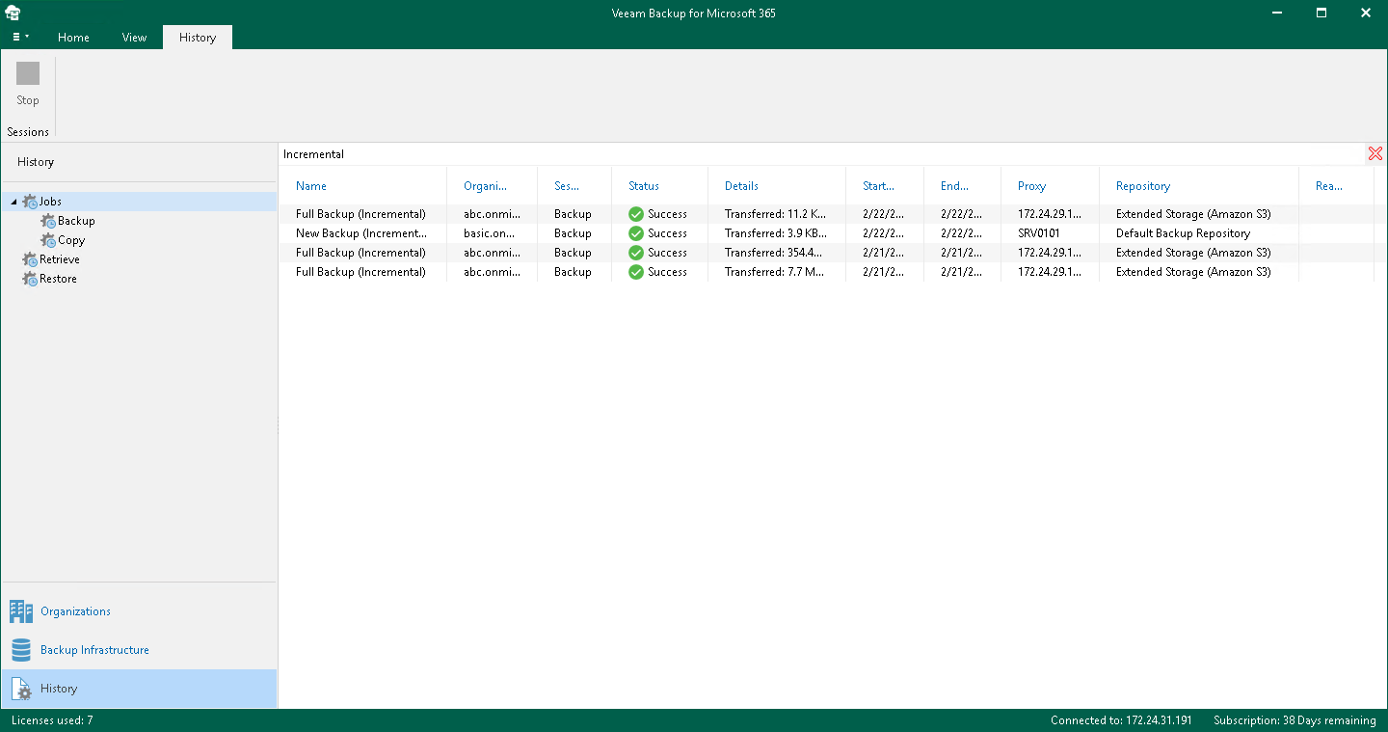The height and width of the screenshot is (732, 1388).
Task: Click "Connected to: 172.24.31.191" status text
Action: point(1121,720)
